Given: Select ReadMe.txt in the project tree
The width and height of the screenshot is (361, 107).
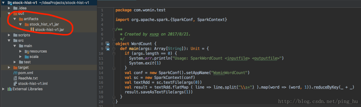Looking at the screenshot, I should pos(28,78).
